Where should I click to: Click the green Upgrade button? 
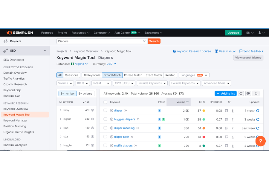(x=233, y=33)
